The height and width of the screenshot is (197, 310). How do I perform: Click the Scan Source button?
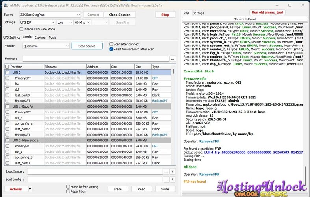(87, 46)
